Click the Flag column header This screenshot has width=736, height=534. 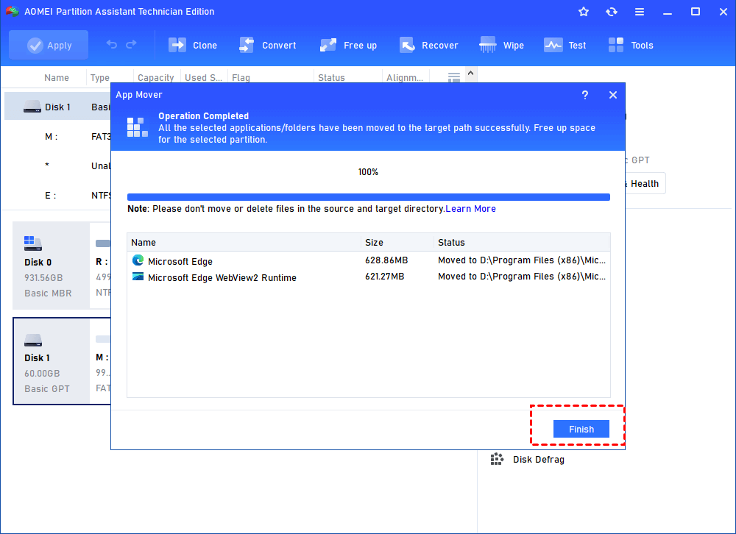click(241, 78)
